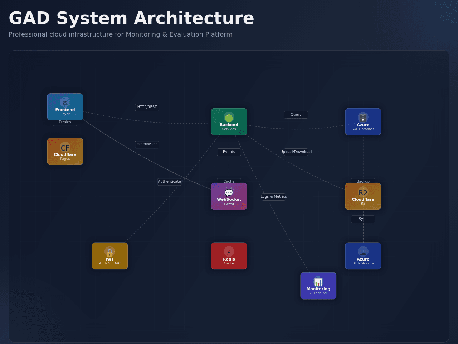Click the 'Blob Storage' caption text
The height and width of the screenshot is (344, 458).
pos(363,263)
